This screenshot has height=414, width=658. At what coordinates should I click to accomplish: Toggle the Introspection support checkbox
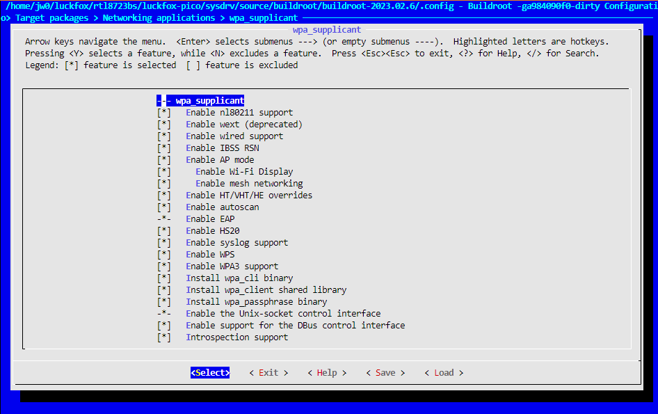pos(164,337)
